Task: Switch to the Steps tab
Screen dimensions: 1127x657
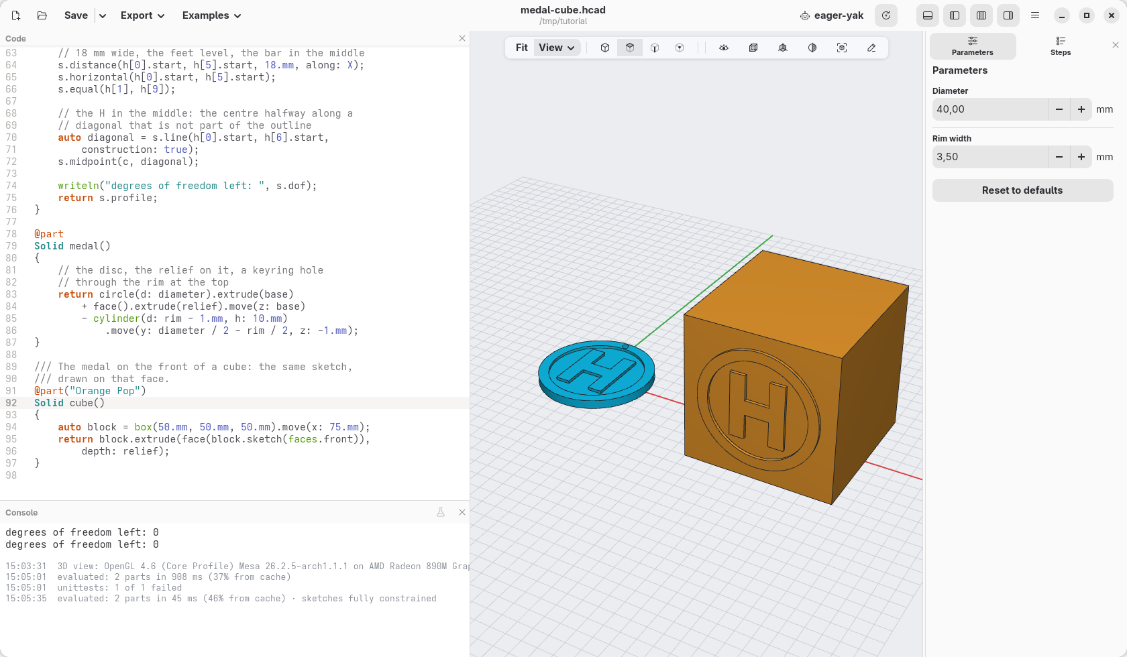Action: coord(1061,46)
